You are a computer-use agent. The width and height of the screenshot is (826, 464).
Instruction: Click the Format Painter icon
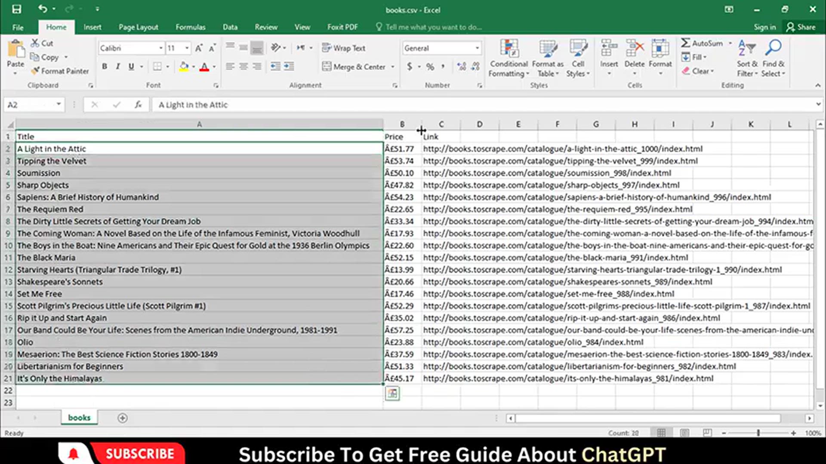(x=36, y=71)
